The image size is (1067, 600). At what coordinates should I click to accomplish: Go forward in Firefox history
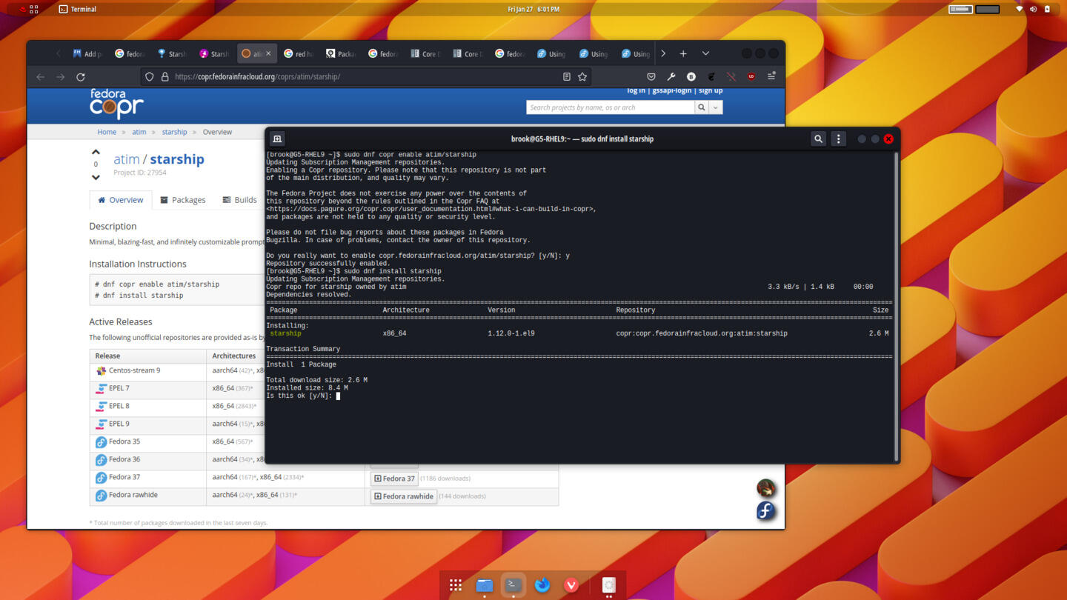coord(61,76)
